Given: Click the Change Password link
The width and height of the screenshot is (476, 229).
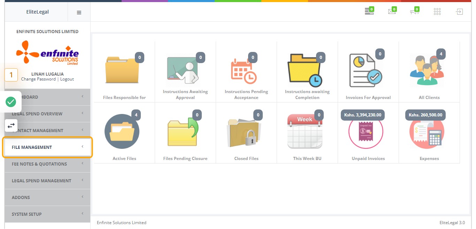Looking at the screenshot, I should click(38, 79).
